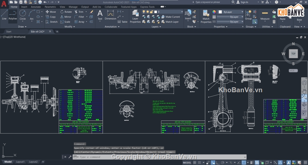Switch to the Insert ribbon tab
This screenshot has height=165, width=308.
click(24, 7)
